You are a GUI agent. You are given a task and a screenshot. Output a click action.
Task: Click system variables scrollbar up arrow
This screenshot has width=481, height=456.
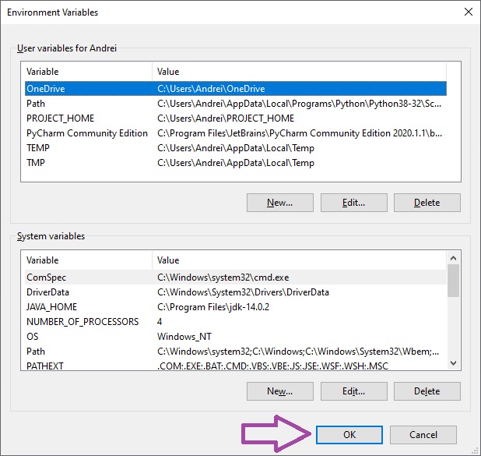coord(454,258)
